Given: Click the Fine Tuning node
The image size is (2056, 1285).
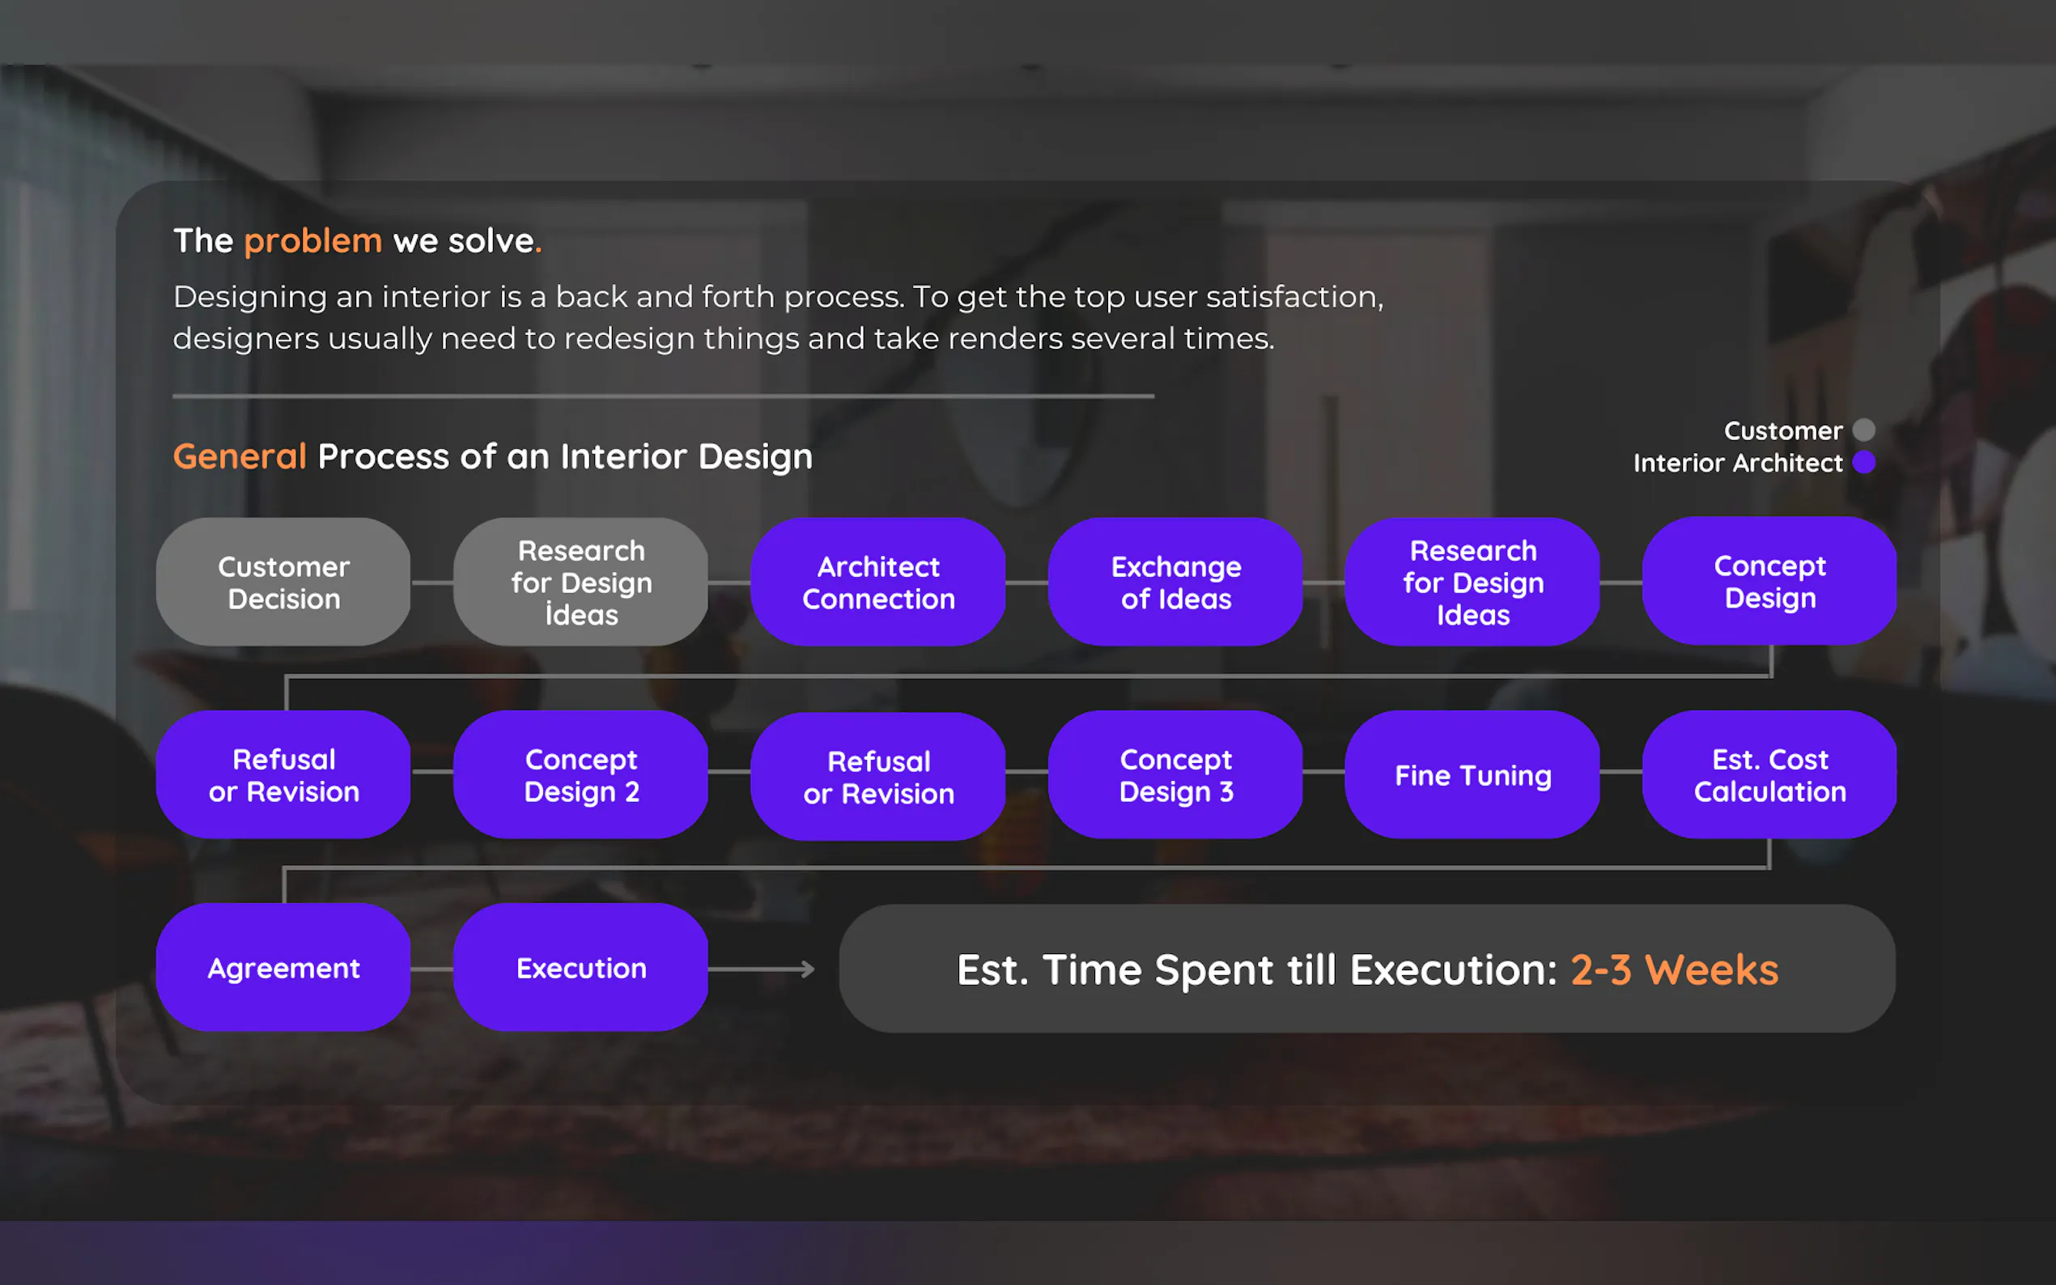Looking at the screenshot, I should pos(1472,775).
